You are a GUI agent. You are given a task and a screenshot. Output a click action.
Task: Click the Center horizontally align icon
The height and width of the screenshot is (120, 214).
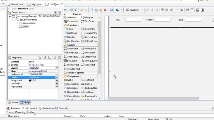152,10
